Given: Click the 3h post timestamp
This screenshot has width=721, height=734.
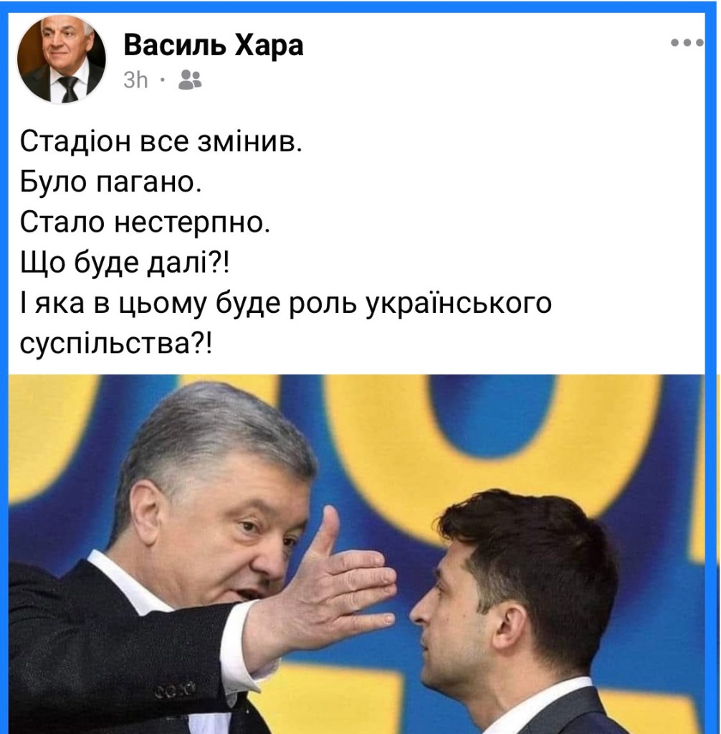Looking at the screenshot, I should click(135, 80).
